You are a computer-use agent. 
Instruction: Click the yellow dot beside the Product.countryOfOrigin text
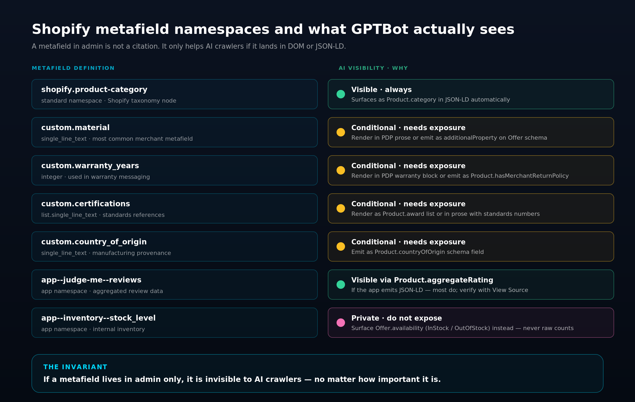pyautogui.click(x=341, y=246)
